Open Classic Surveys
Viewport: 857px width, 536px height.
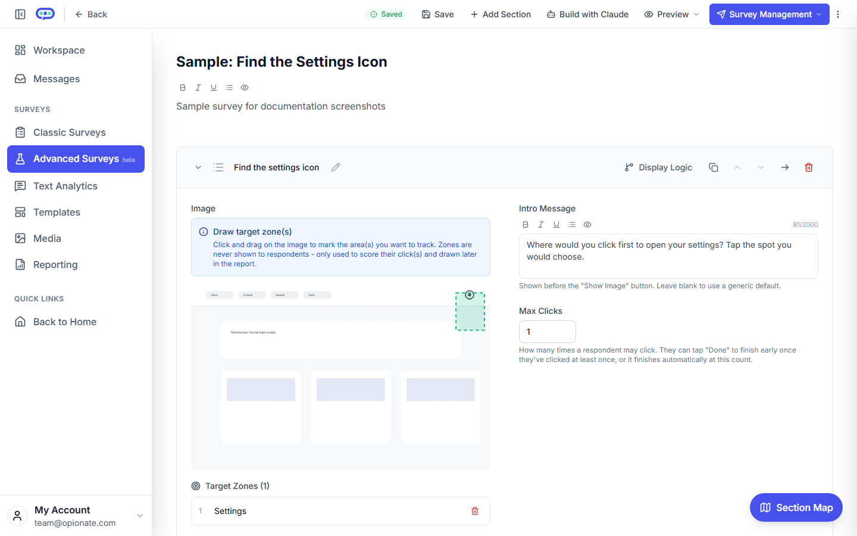point(76,132)
